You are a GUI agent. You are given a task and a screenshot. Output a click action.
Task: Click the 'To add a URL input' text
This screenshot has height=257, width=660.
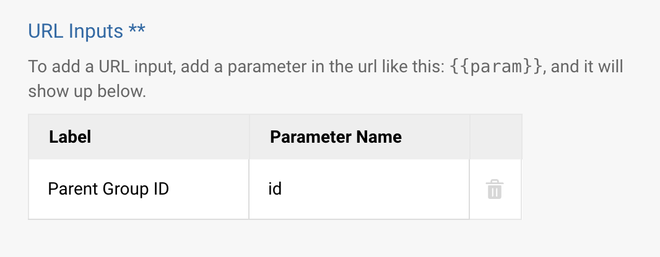(103, 67)
